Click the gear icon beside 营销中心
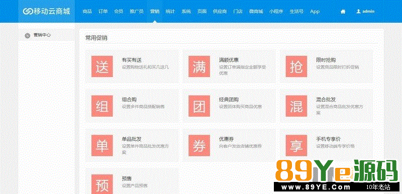The width and height of the screenshot is (402, 194). click(28, 36)
